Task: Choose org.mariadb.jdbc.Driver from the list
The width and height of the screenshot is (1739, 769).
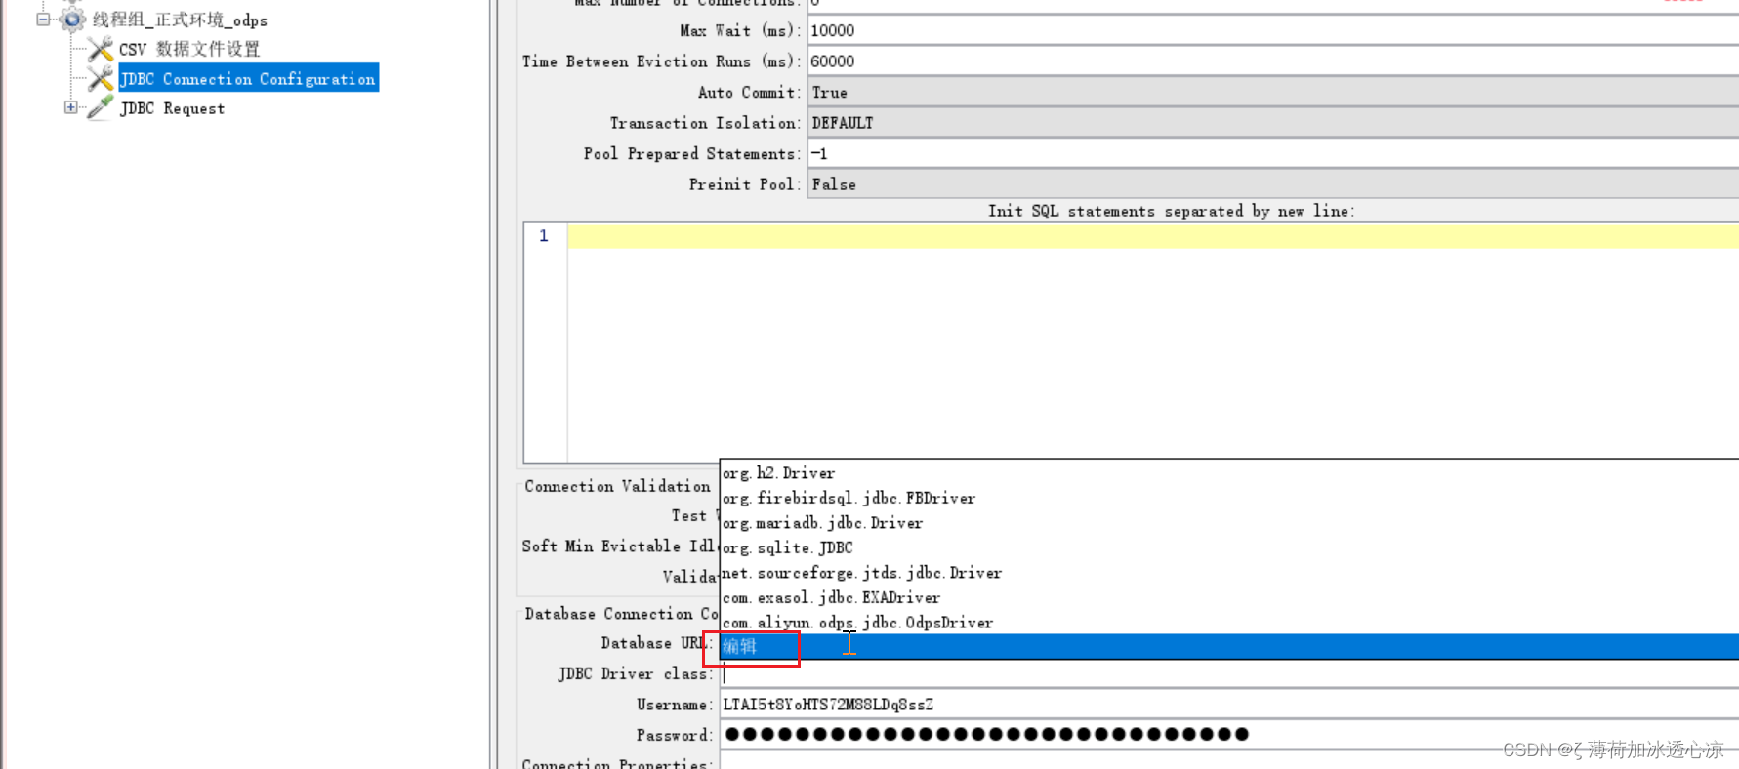Action: 1229,523
